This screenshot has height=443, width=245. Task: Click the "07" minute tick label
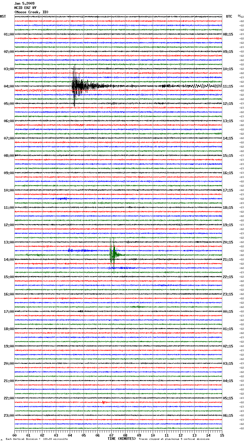[111, 435]
